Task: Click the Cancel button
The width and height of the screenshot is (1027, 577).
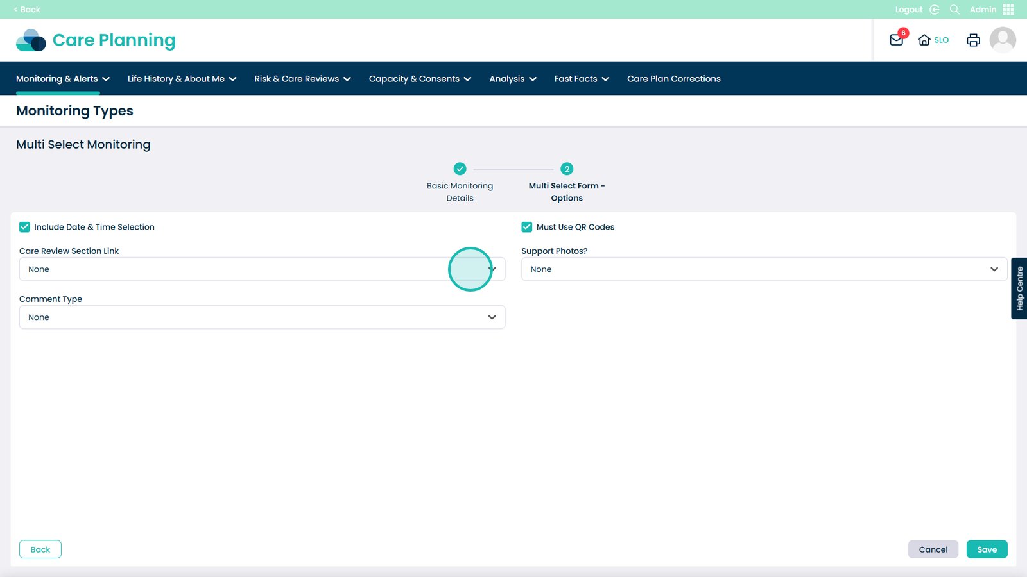Action: [933, 549]
